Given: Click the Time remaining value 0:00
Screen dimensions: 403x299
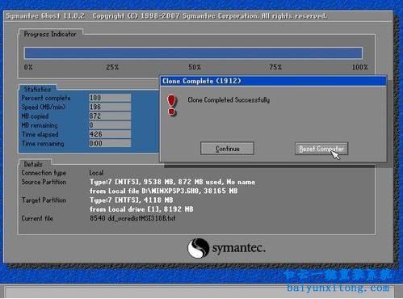Looking at the screenshot, I should click(x=110, y=143).
